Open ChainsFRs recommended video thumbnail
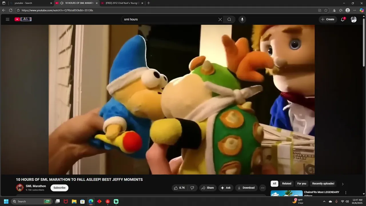 point(287,193)
